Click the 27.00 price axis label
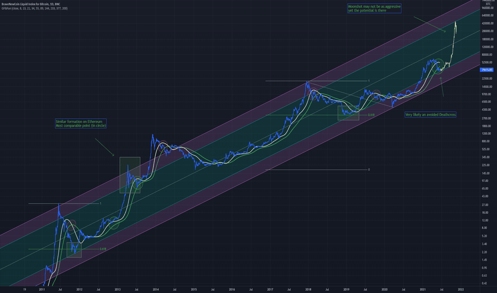Viewport: 497px width, 293px height. [x=485, y=205]
